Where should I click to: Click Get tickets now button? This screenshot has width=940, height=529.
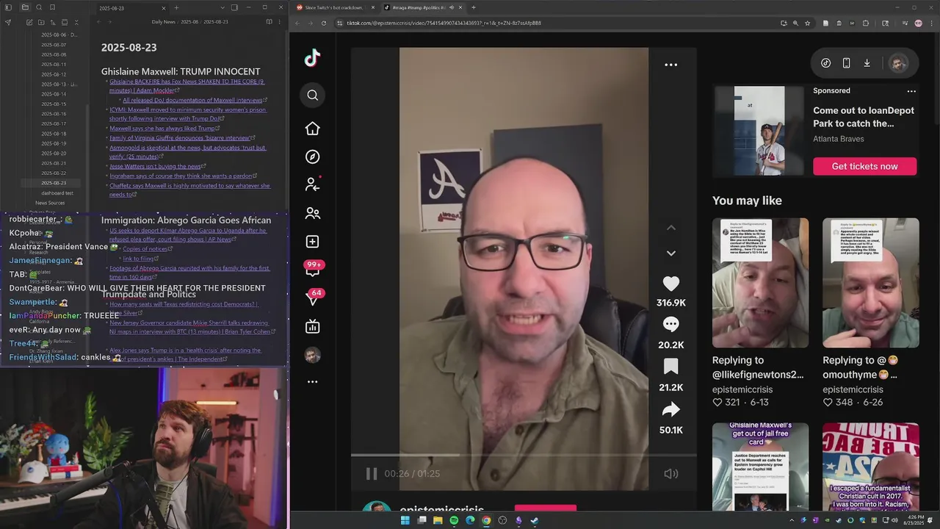point(864,166)
